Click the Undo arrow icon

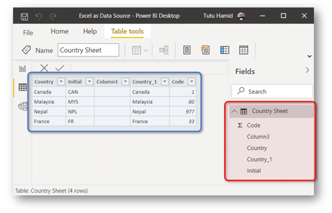[39, 16]
